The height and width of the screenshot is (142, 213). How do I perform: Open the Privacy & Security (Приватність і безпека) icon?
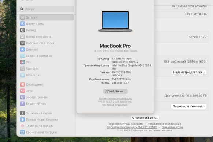click(x=23, y=119)
